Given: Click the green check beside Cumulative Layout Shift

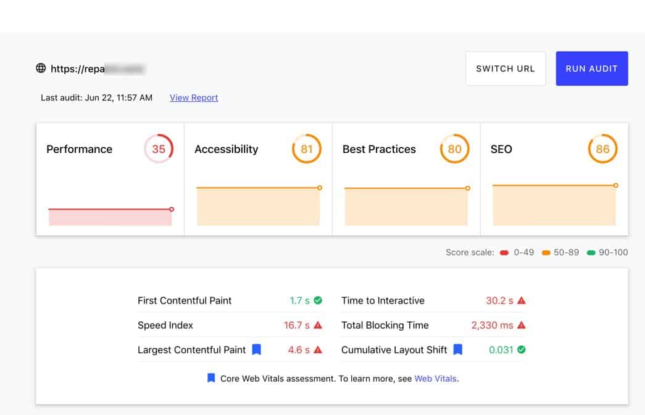Looking at the screenshot, I should (522, 350).
